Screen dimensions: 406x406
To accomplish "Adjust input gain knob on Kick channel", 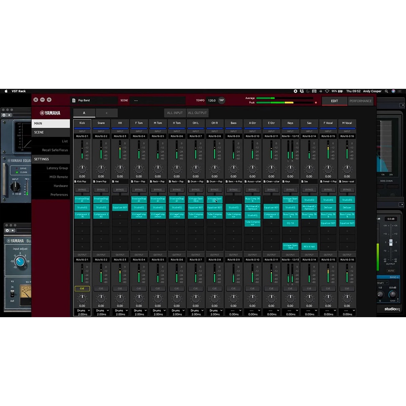I will [82, 169].
